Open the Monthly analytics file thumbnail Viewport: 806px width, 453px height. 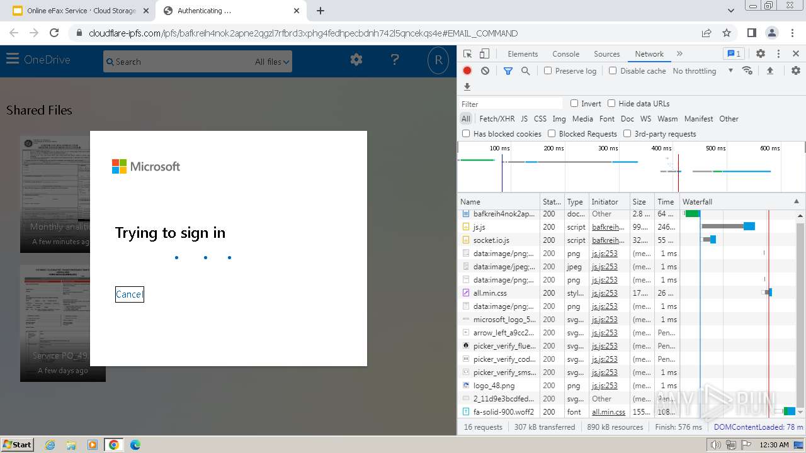(x=55, y=194)
